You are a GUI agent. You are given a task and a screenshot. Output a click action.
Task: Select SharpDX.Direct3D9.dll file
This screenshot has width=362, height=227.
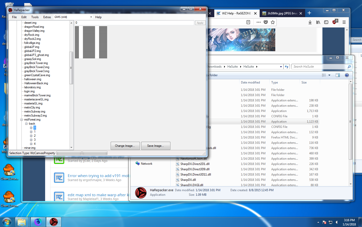(195, 169)
